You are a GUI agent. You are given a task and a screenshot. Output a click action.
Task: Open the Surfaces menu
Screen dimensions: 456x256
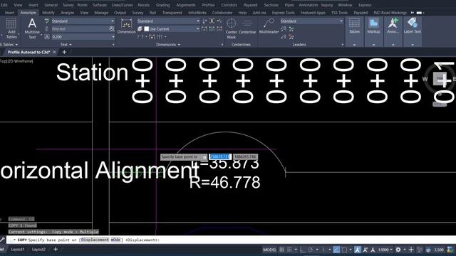point(100,5)
